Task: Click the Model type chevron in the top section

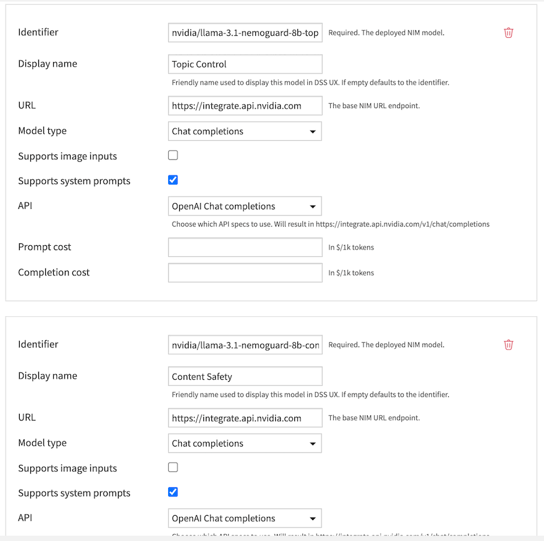Action: coord(314,131)
